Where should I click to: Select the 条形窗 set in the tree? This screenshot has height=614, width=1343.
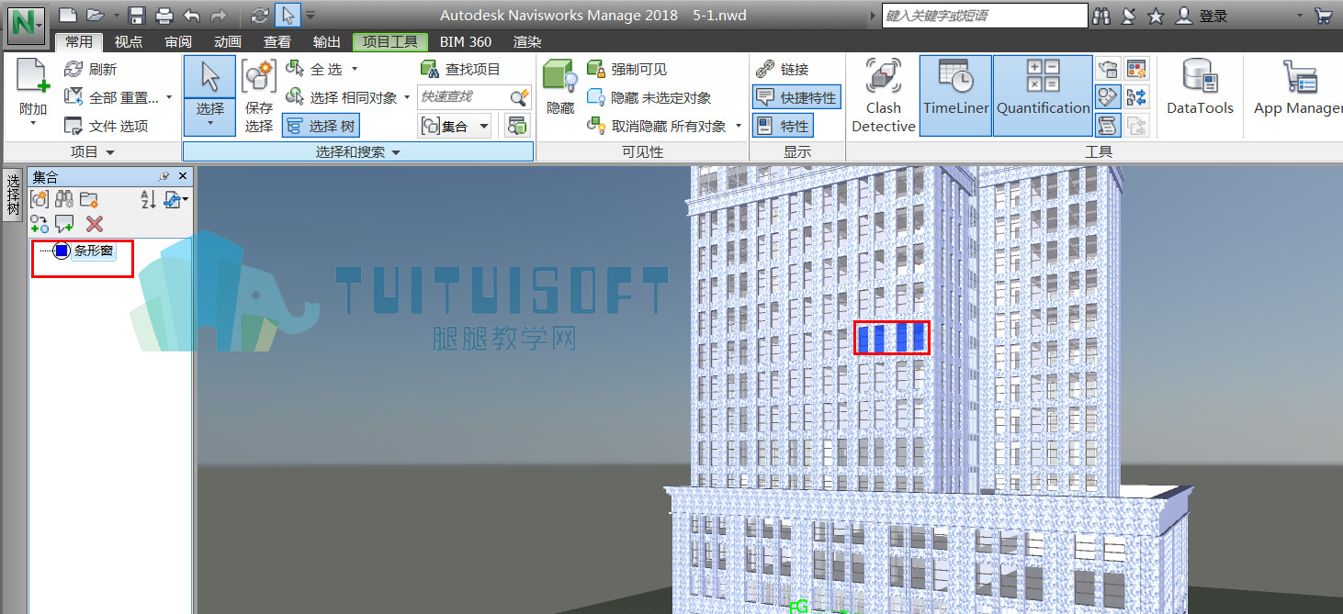(x=94, y=251)
